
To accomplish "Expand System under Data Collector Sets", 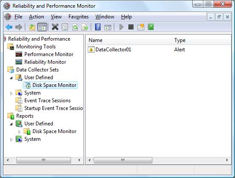I will click(11, 93).
